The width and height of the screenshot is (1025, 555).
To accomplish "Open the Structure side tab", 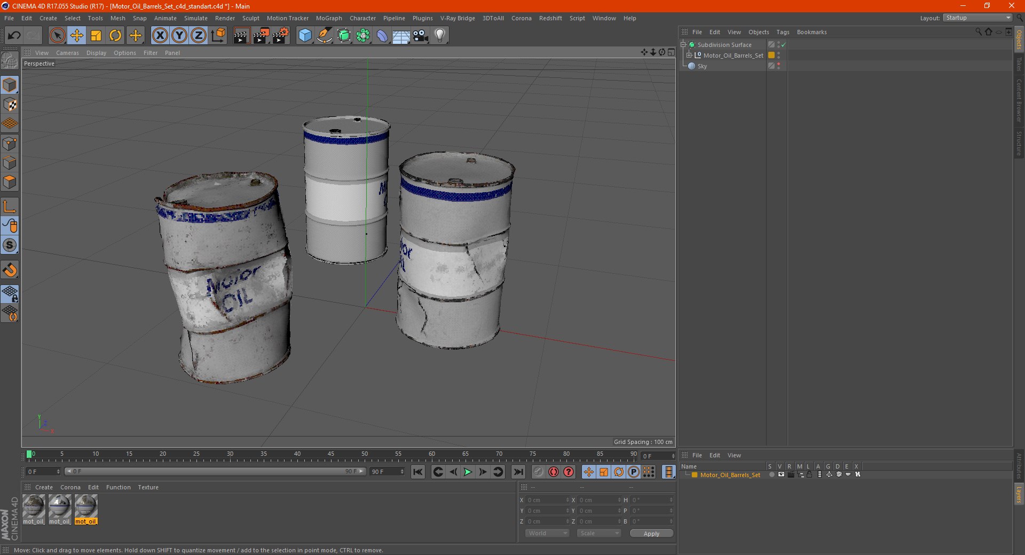I will (x=1019, y=143).
